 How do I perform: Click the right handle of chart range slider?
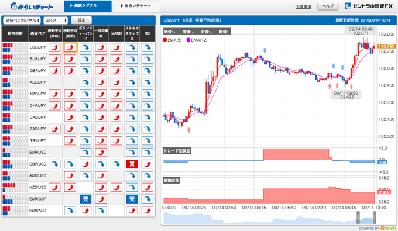coord(374,218)
